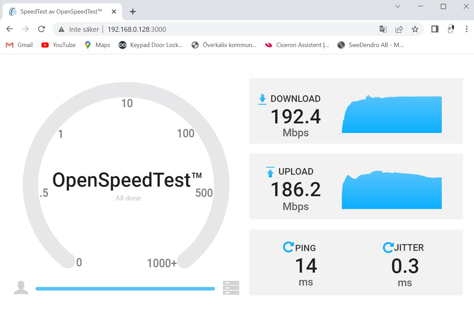Bookmark this page with the star icon
The width and height of the screenshot is (474, 310).
[x=415, y=29]
